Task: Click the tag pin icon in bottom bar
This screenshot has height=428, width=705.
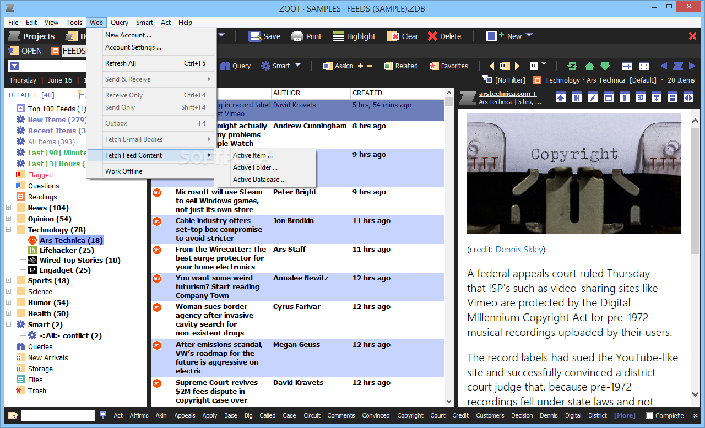Action: coord(103,415)
